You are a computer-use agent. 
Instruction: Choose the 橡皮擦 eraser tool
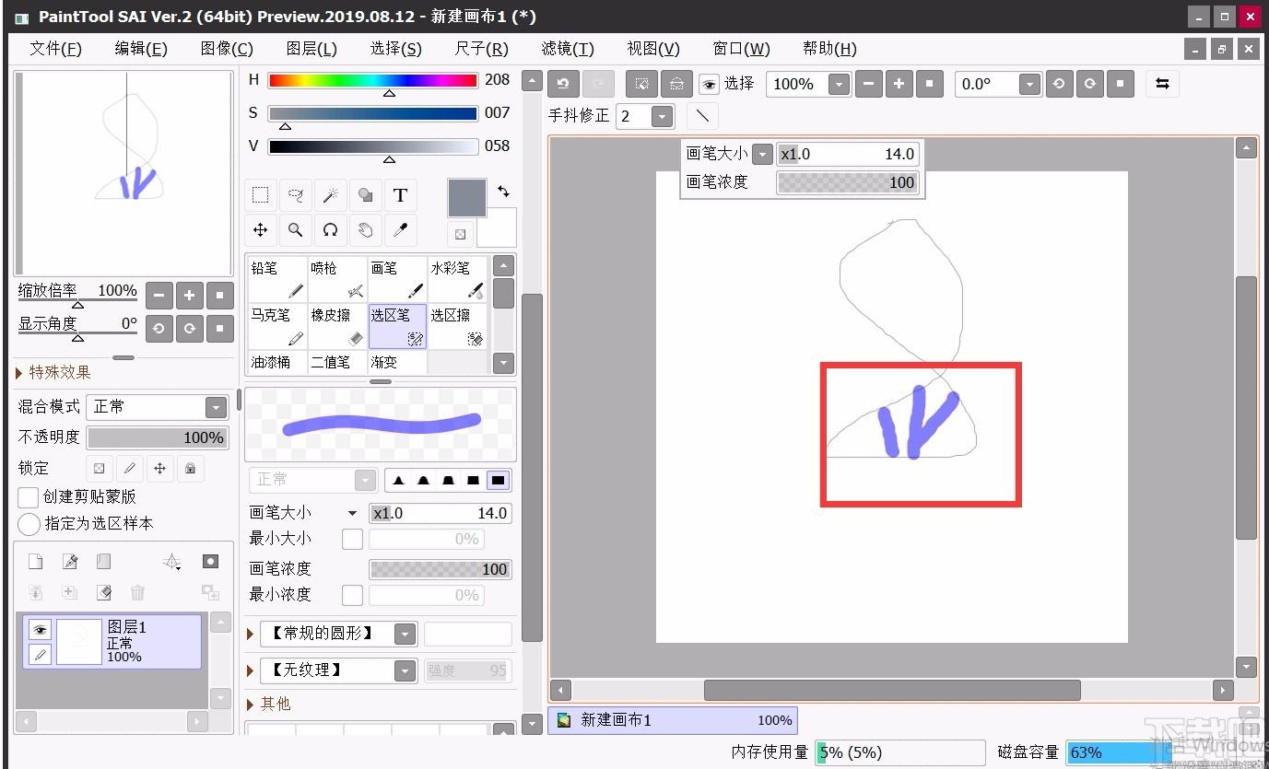[337, 327]
